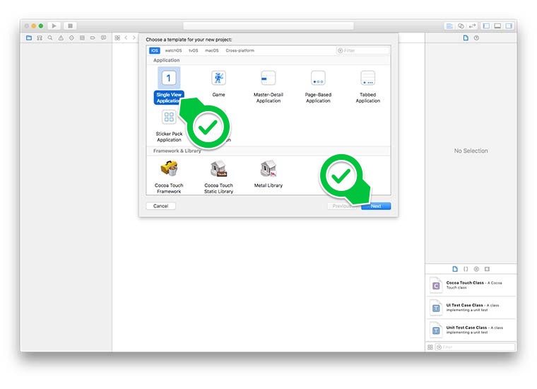Screen dimensions: 537x389
Task: Open the Debug navigator icon
Action: point(82,37)
